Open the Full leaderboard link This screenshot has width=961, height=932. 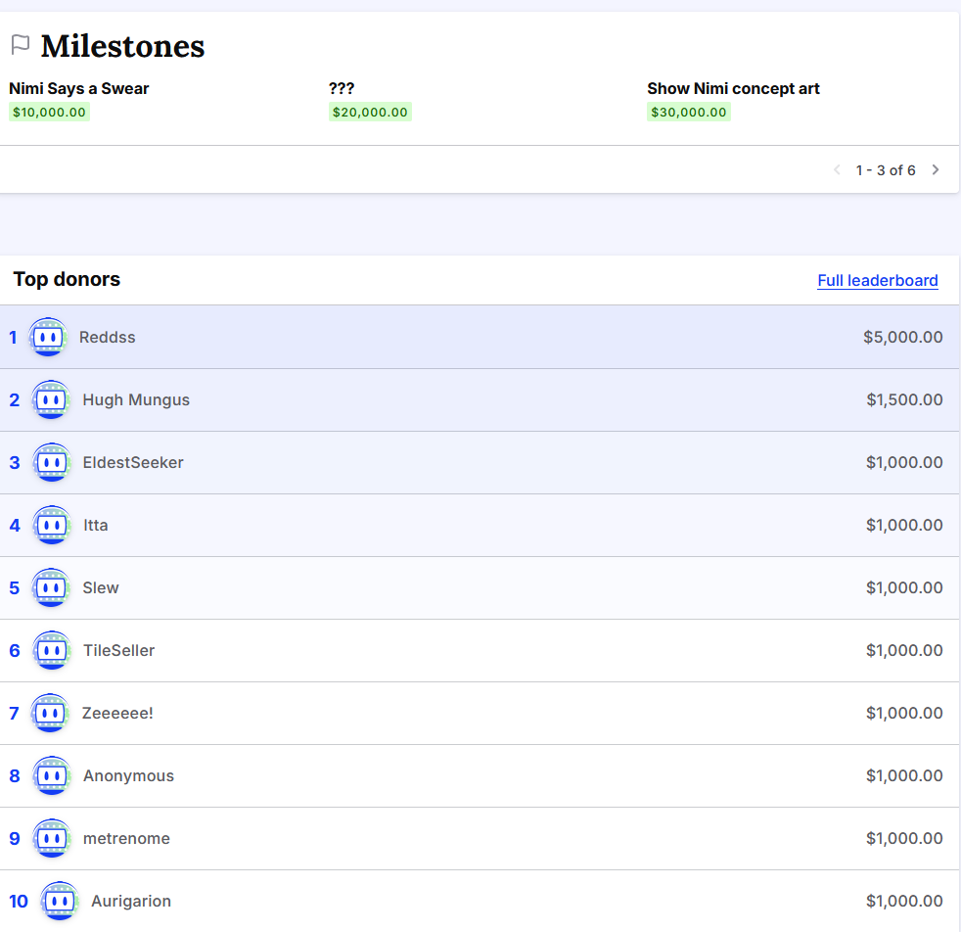877,281
